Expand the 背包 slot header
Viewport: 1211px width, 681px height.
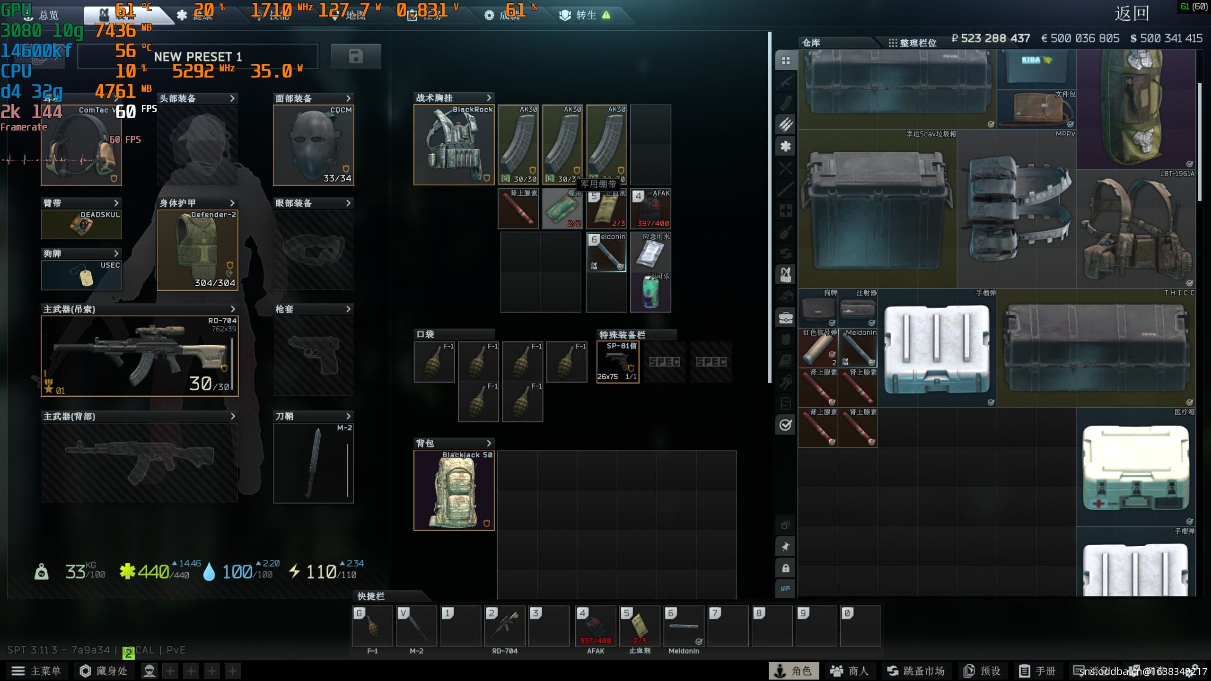point(454,443)
